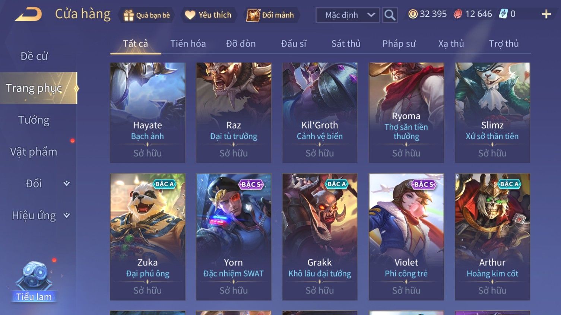
Task: Switch to the Pháp sư tab
Action: point(399,44)
